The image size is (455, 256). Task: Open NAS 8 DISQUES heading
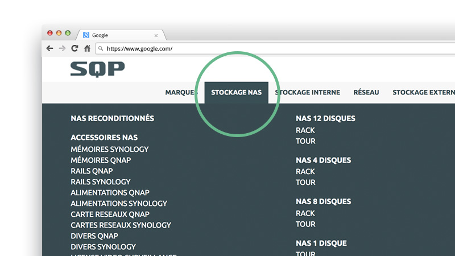(x=323, y=201)
